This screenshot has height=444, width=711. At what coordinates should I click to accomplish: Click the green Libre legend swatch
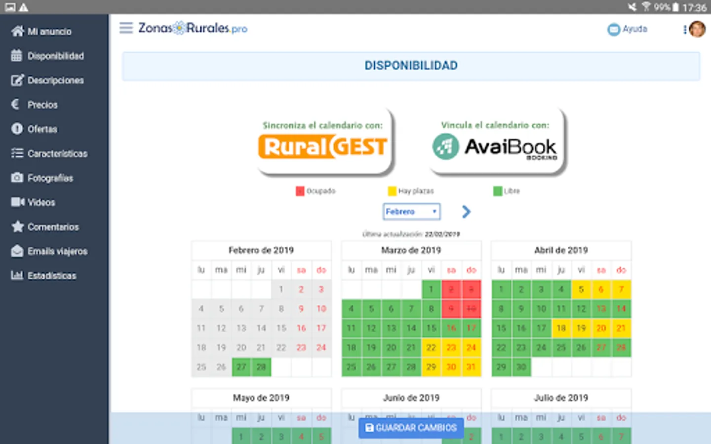click(497, 191)
